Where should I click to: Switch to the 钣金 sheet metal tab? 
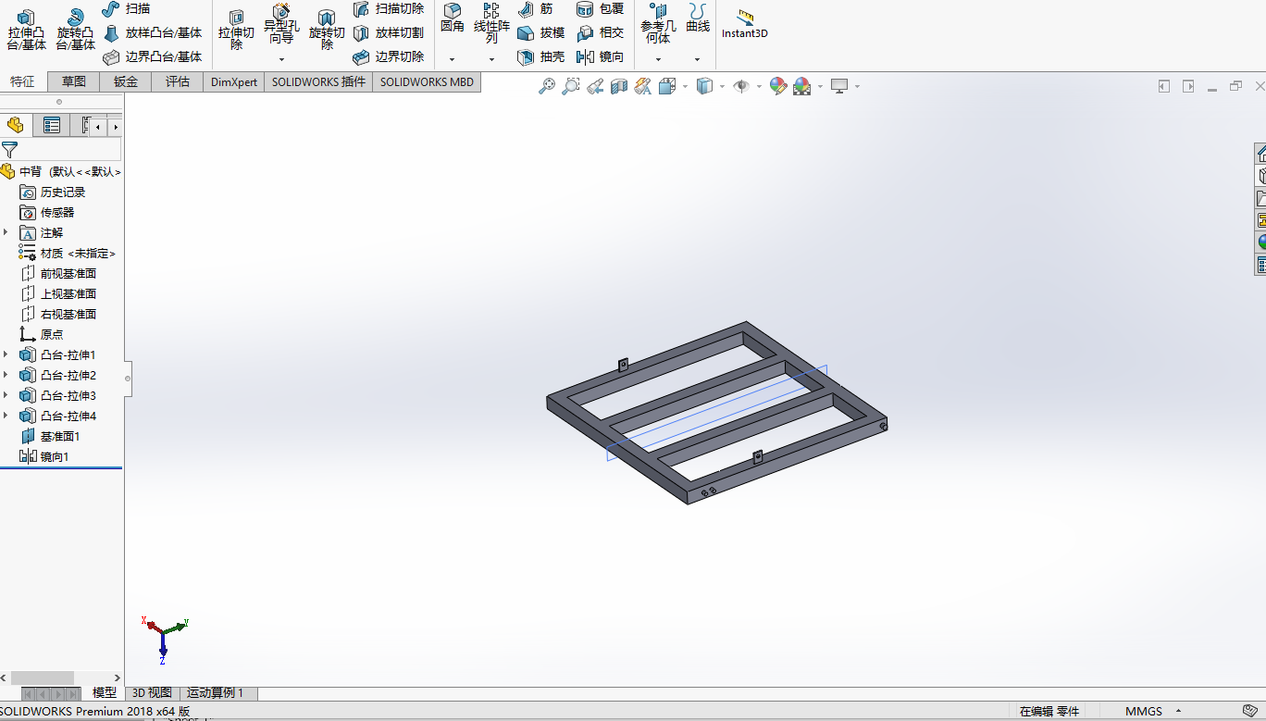click(x=126, y=81)
